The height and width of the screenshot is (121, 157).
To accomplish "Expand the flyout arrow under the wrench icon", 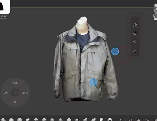I will pyautogui.click(x=138, y=27).
